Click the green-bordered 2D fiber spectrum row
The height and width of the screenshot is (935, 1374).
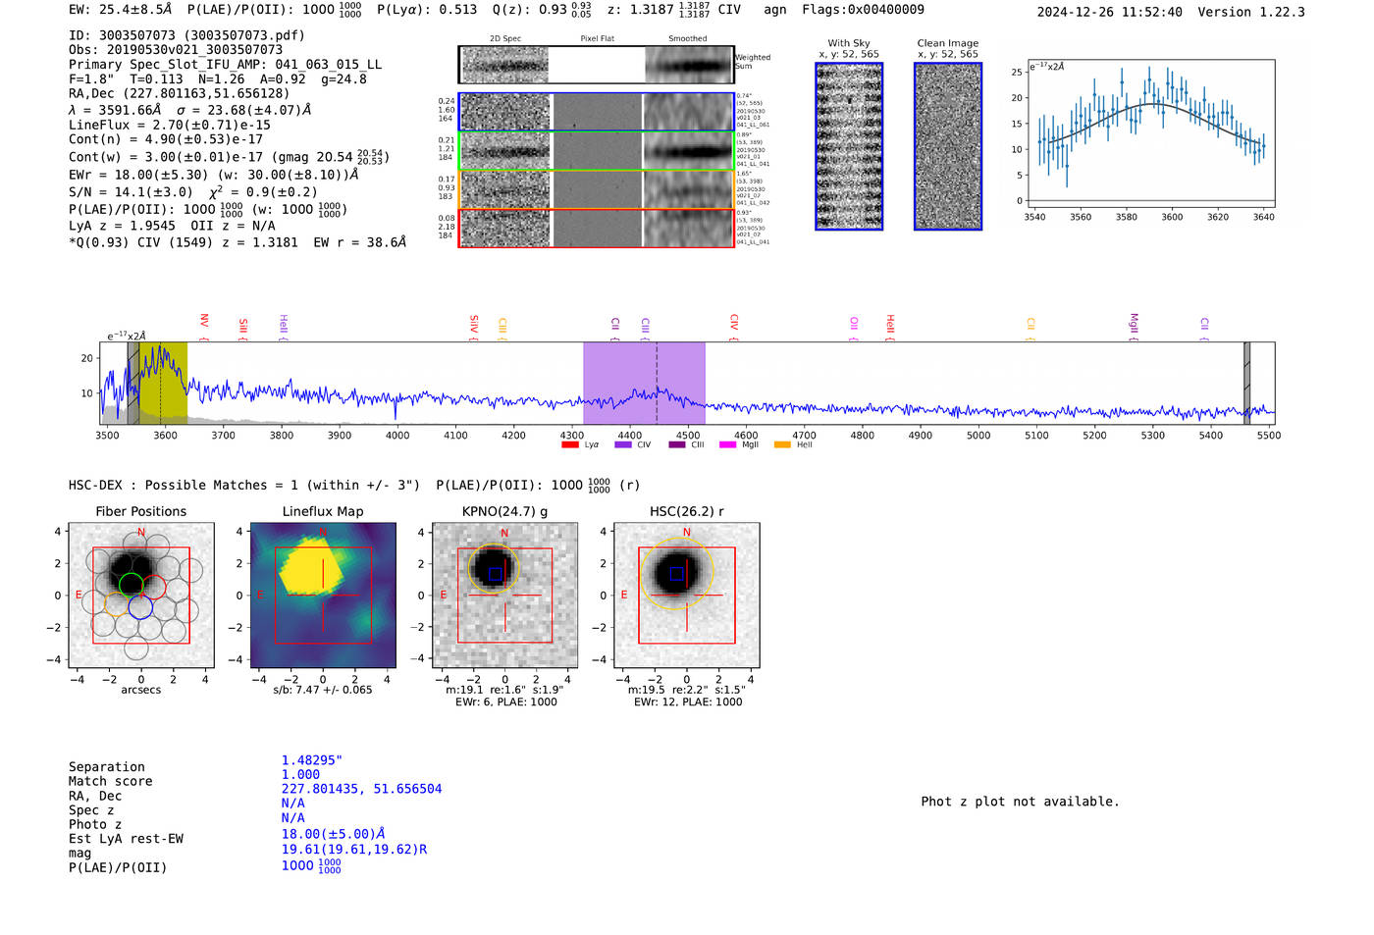point(597,151)
